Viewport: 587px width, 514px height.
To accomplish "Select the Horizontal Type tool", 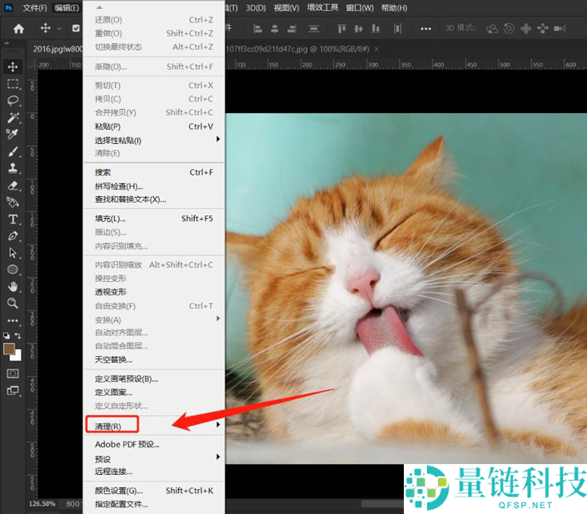I will click(13, 220).
